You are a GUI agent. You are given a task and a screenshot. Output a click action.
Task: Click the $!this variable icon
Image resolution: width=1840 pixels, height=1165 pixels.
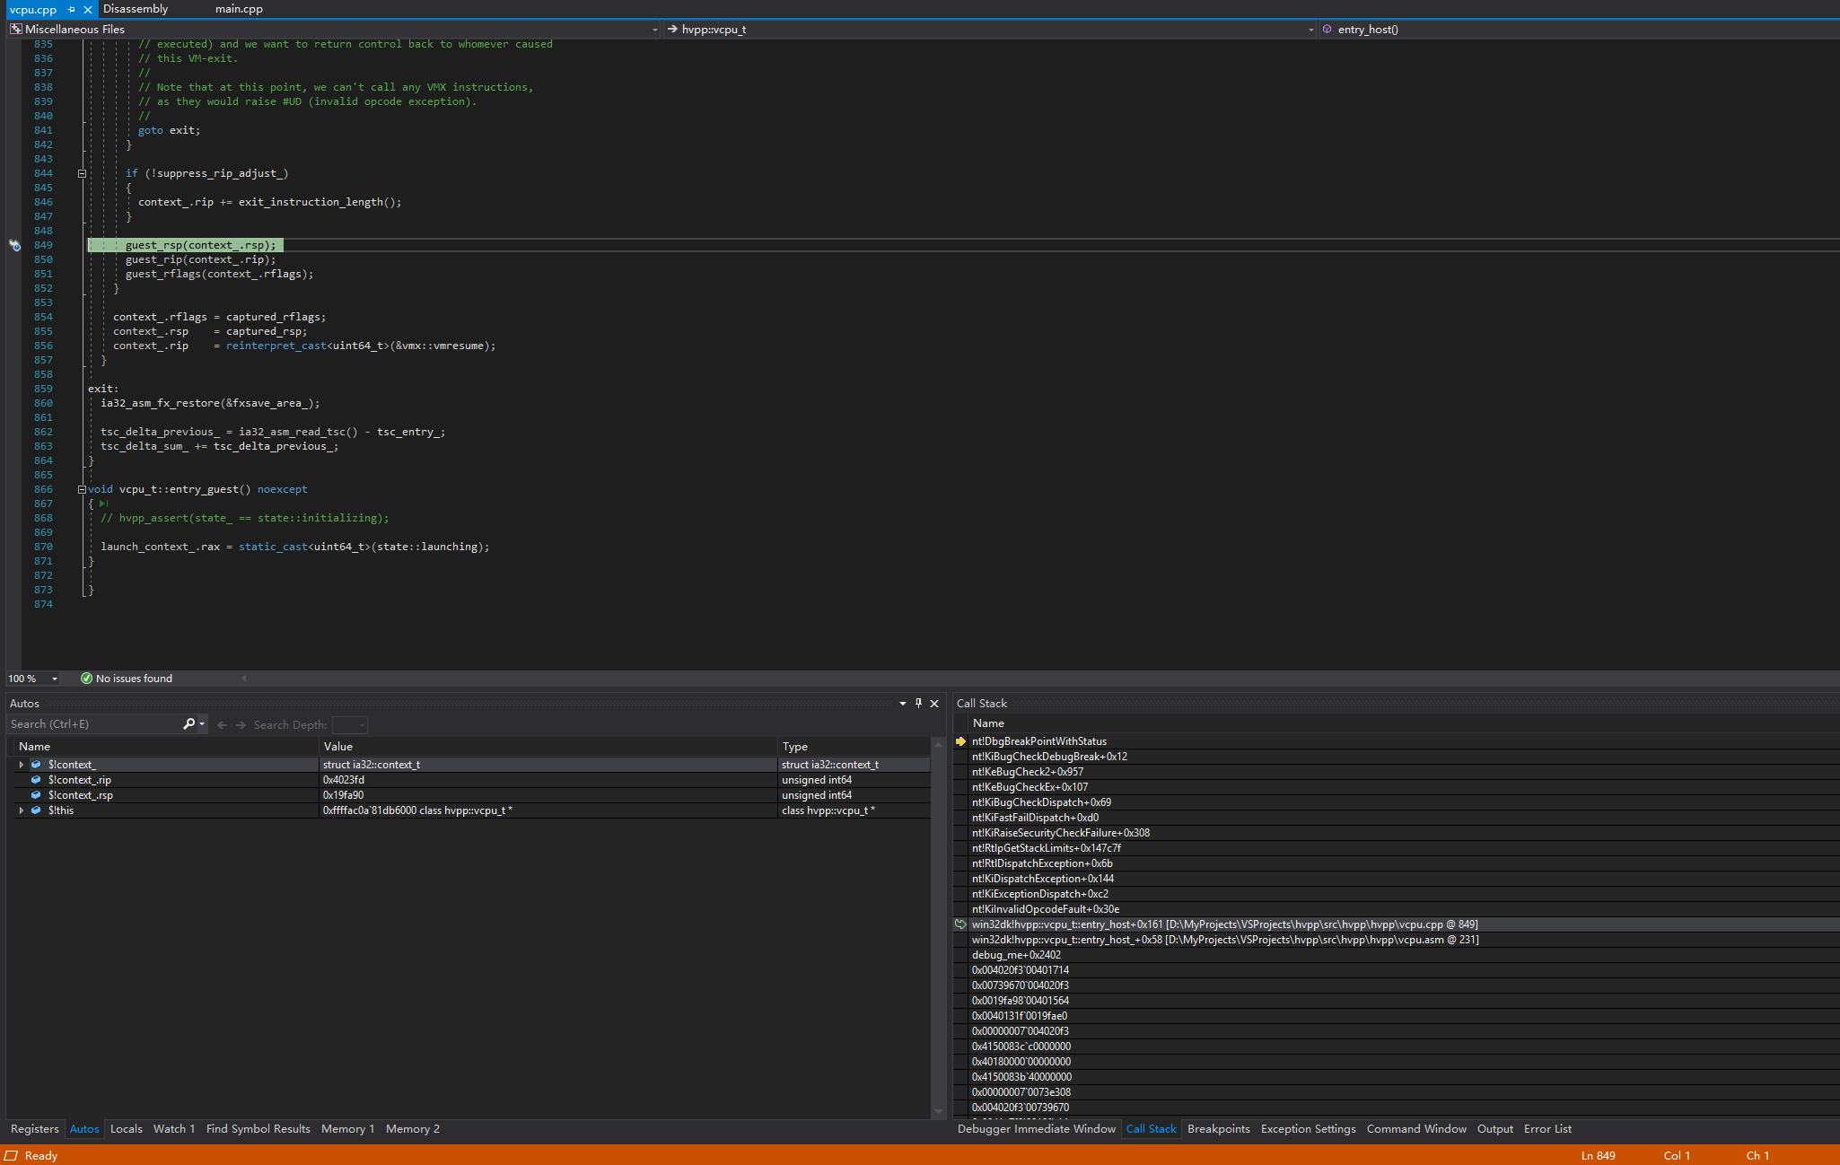[x=36, y=810]
